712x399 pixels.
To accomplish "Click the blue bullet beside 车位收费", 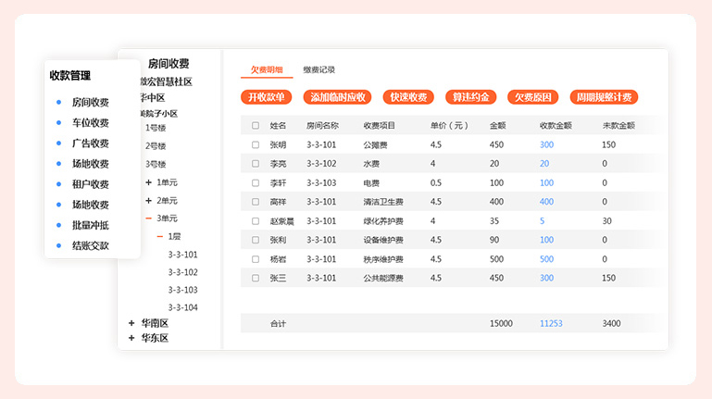I will (59, 122).
